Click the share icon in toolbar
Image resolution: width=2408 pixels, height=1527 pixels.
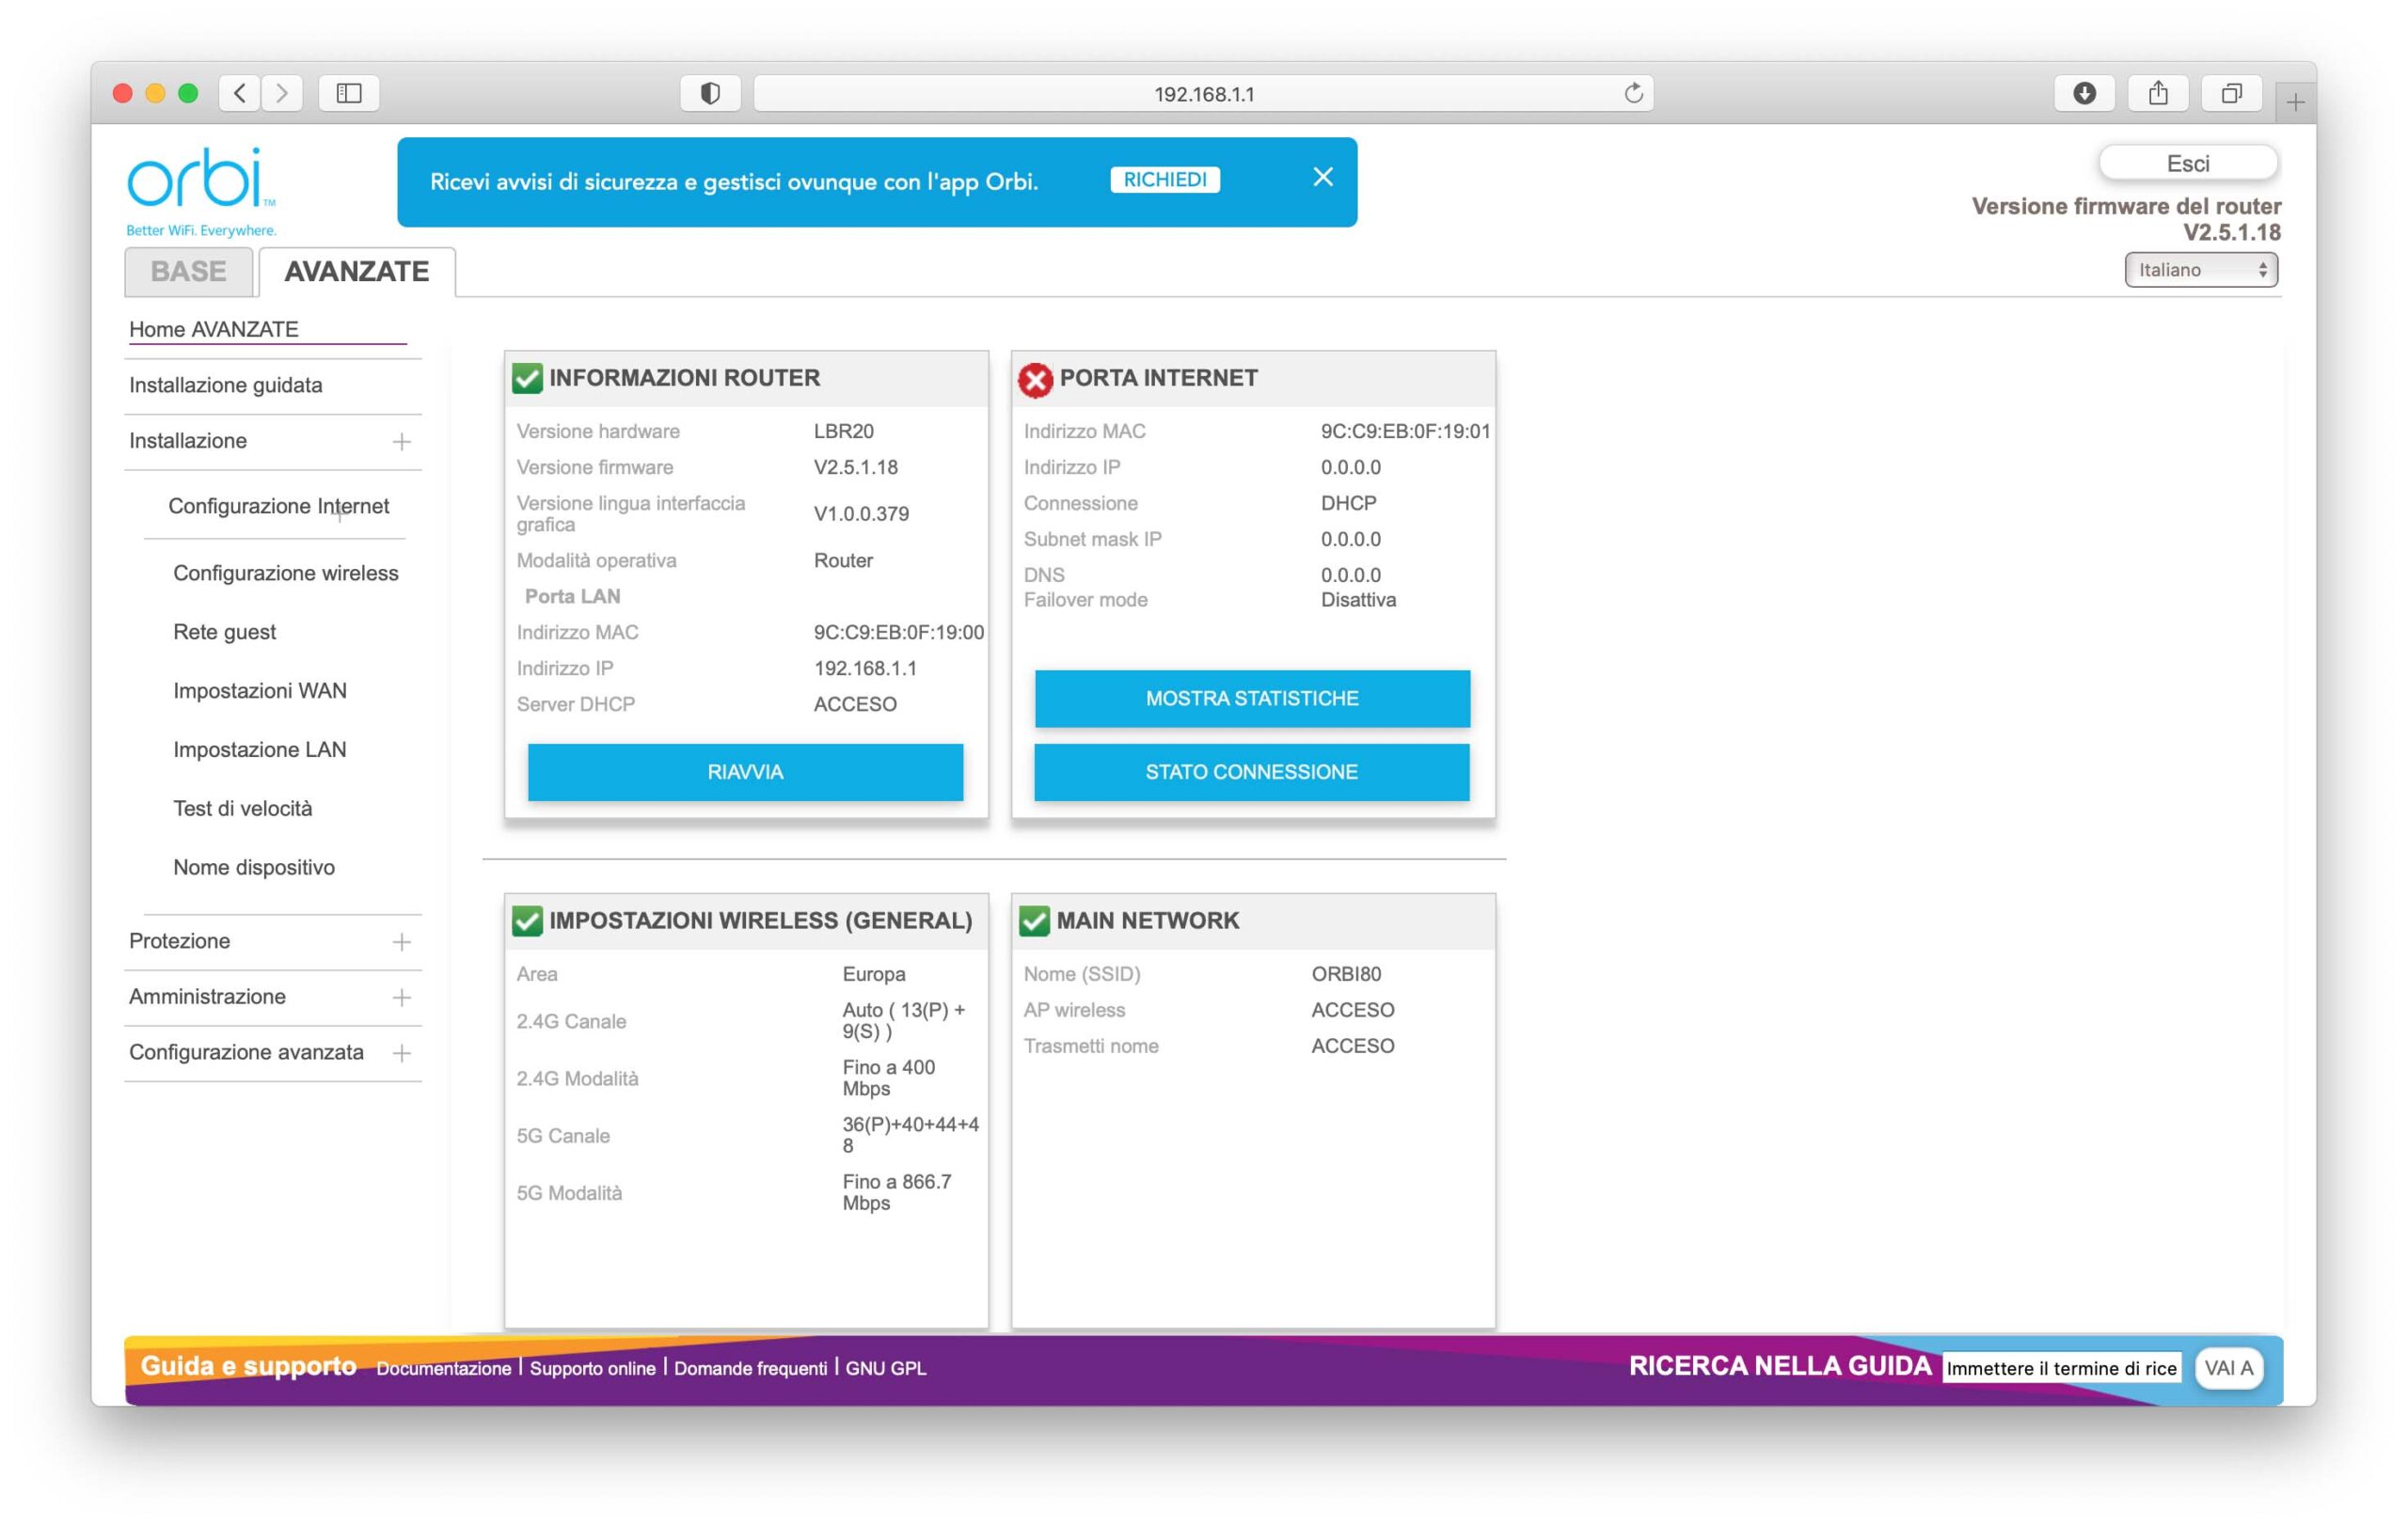[x=2158, y=93]
